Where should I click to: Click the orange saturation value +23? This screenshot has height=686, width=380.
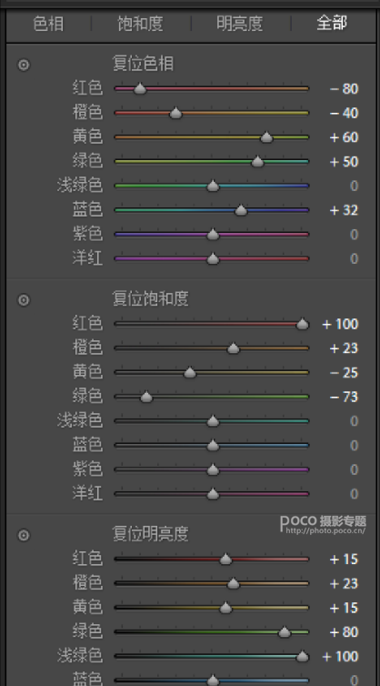pyautogui.click(x=345, y=348)
